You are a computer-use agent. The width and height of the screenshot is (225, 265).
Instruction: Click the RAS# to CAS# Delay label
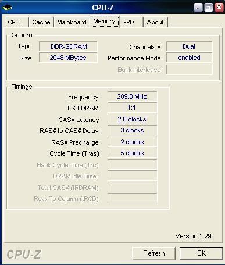tap(69, 131)
